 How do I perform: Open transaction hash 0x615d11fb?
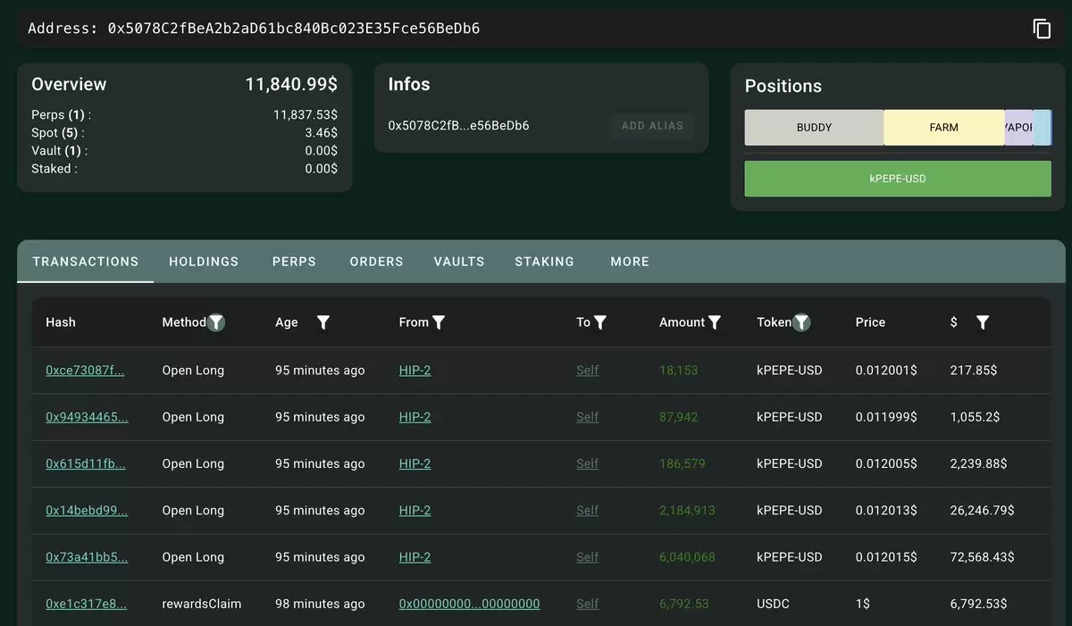coord(86,463)
